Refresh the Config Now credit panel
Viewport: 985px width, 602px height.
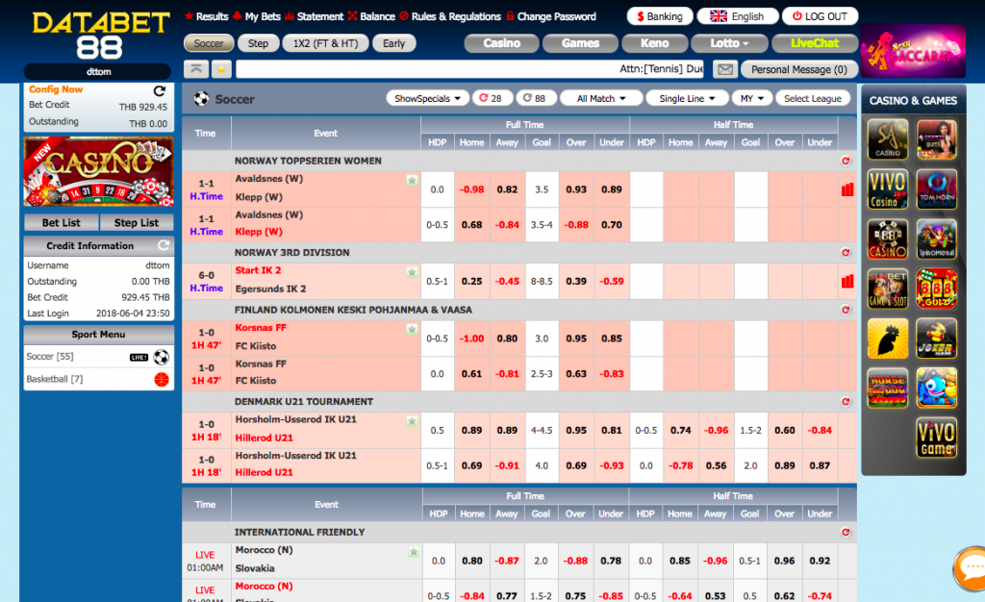pyautogui.click(x=160, y=91)
